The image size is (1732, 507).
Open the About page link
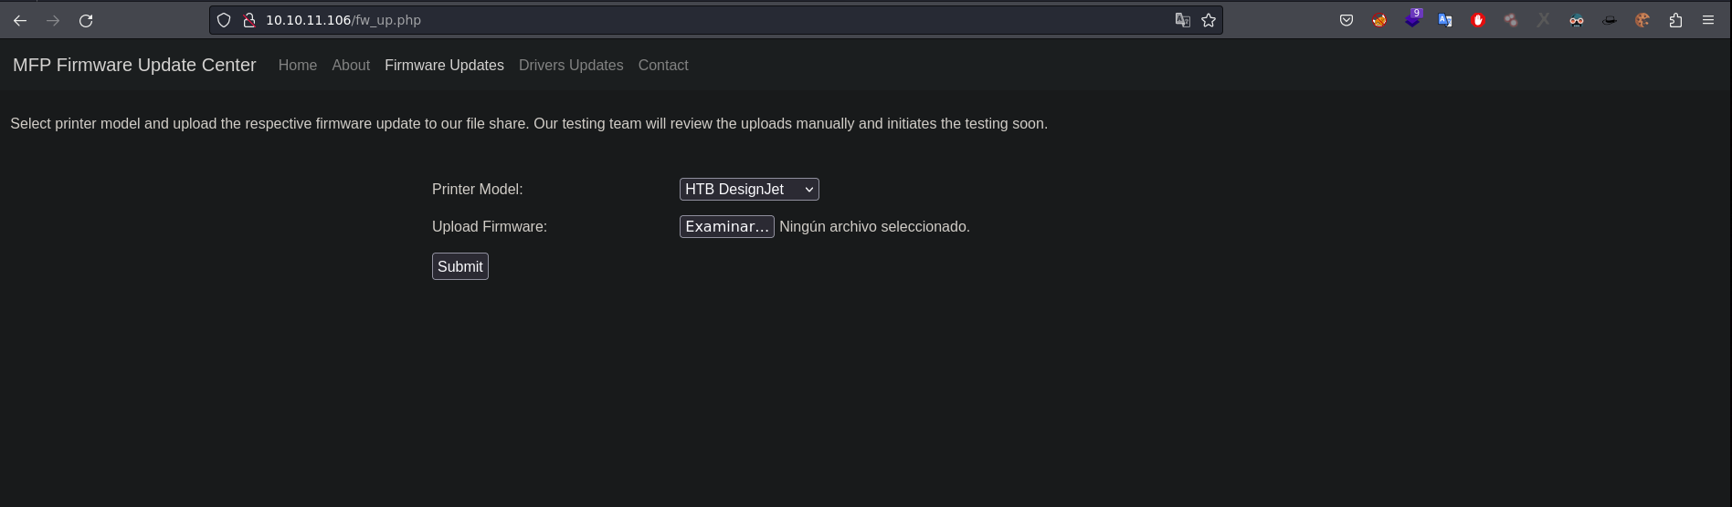(351, 66)
